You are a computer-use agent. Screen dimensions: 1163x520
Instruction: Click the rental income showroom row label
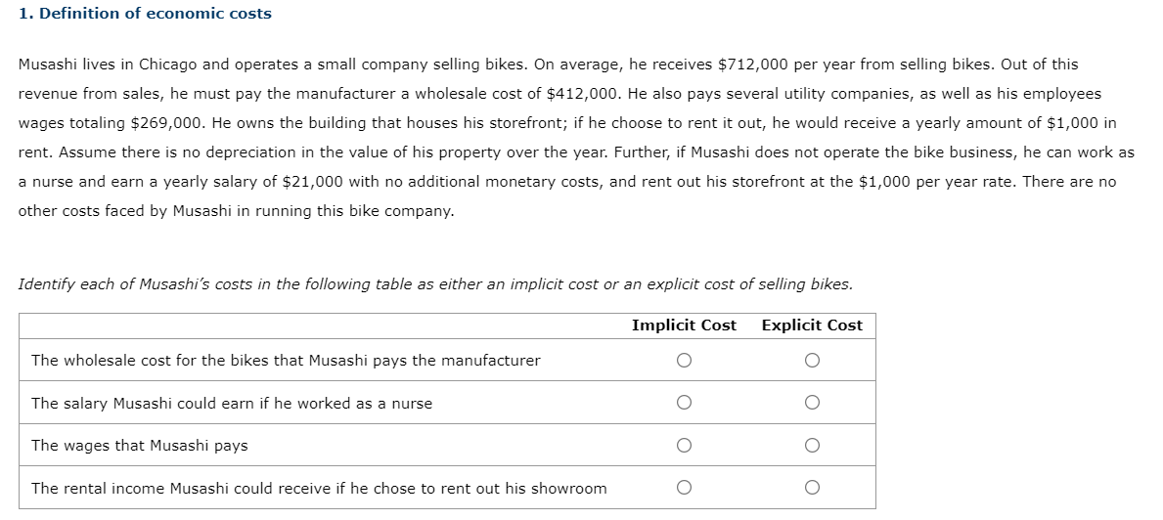point(319,489)
